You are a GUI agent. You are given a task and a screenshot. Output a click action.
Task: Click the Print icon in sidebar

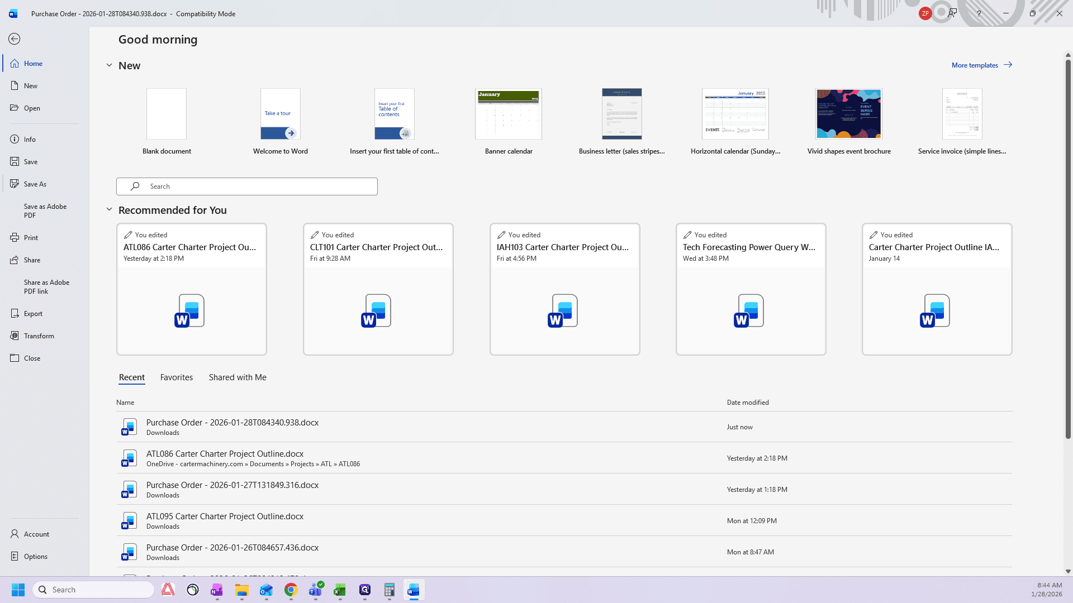coord(15,237)
